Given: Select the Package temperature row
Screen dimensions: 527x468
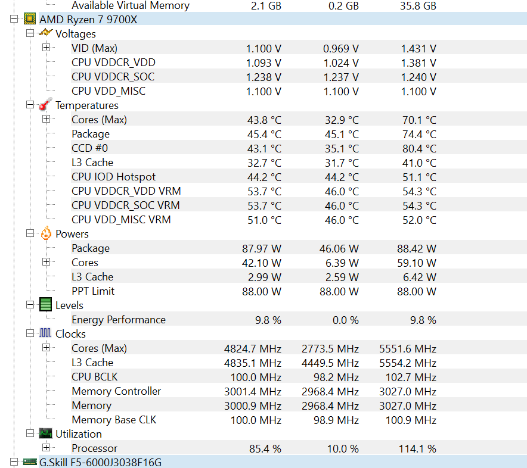Looking at the screenshot, I should tap(299, 134).
